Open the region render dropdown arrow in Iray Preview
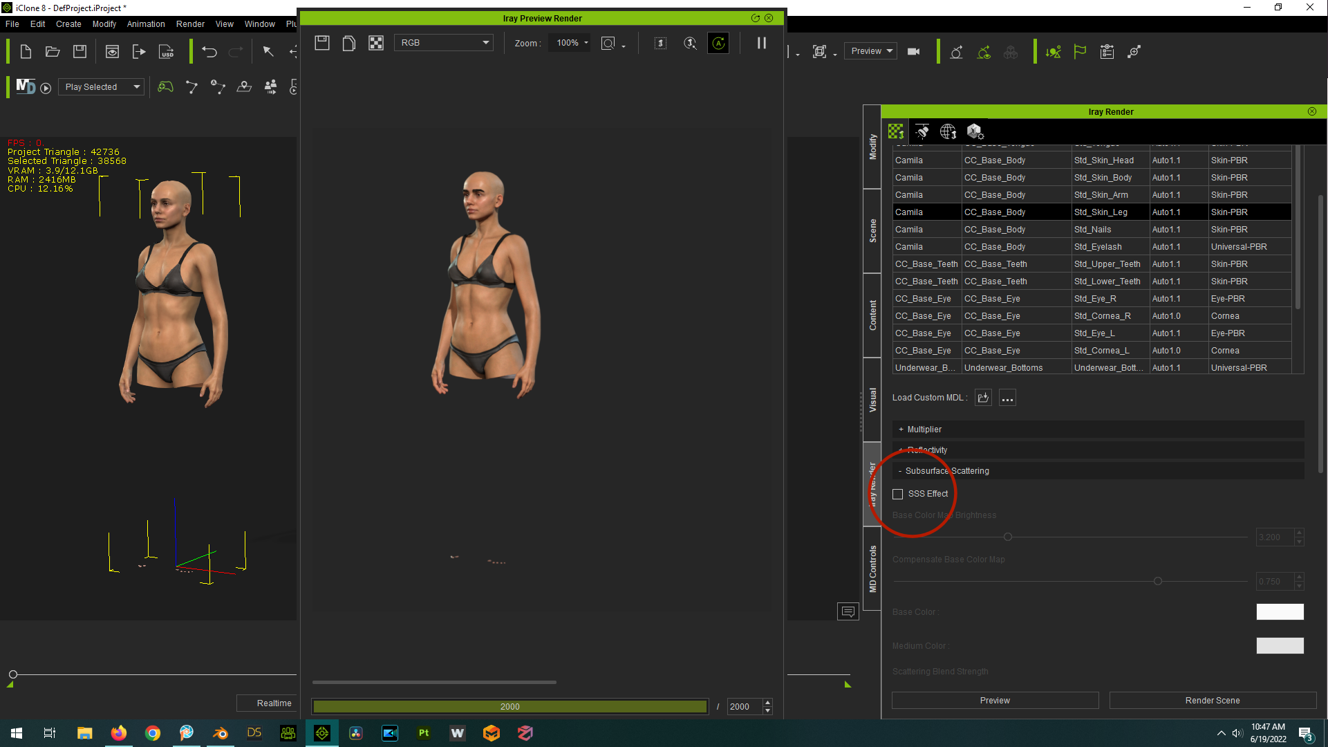This screenshot has height=747, width=1328. (x=624, y=46)
